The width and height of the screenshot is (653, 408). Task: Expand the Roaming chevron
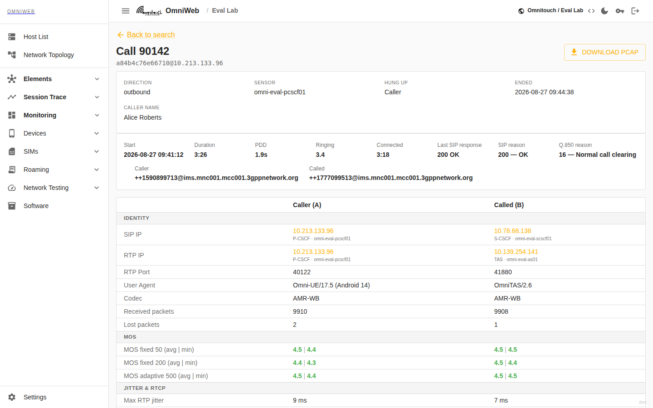coord(97,170)
